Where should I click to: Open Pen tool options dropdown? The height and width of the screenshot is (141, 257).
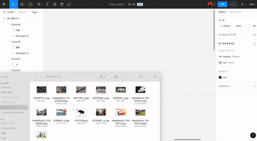tap(42, 4)
